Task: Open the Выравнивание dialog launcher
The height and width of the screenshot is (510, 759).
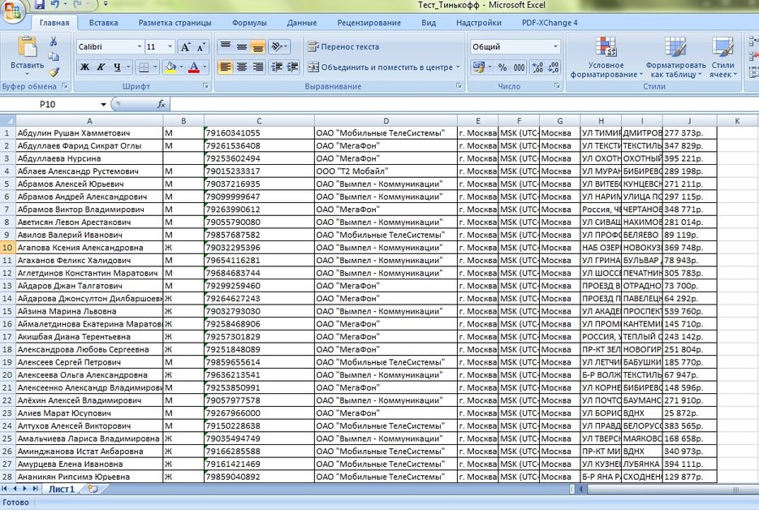Action: (459, 86)
